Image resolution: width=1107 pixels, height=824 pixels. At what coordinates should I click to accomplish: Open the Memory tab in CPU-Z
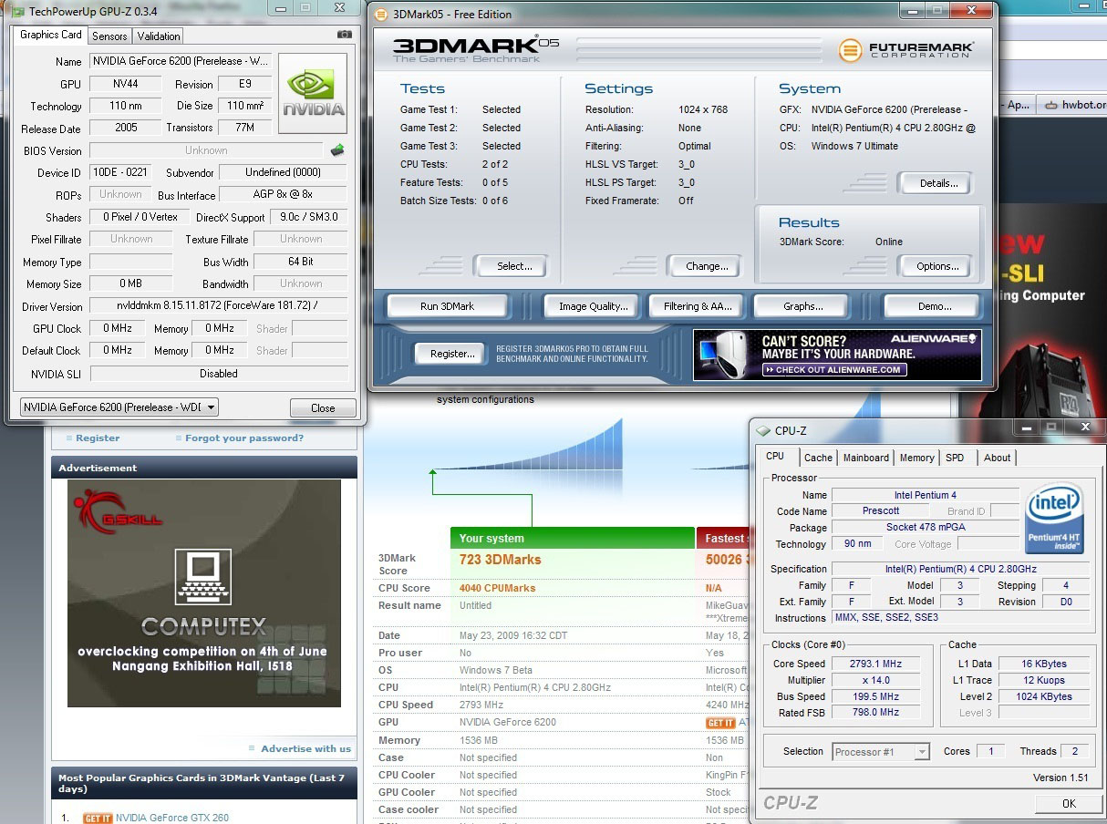click(x=916, y=458)
